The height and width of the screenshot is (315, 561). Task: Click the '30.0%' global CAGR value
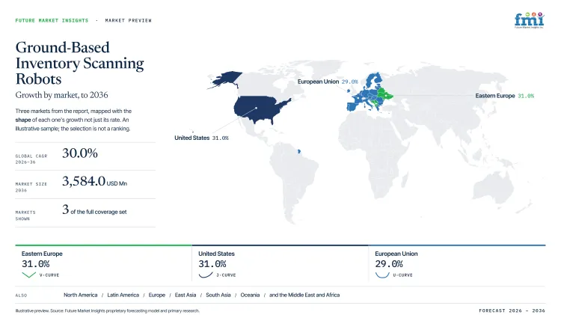click(80, 153)
